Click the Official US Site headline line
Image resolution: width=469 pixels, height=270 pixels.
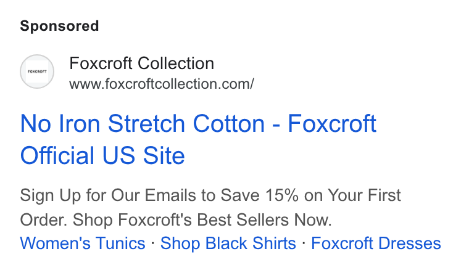102,155
